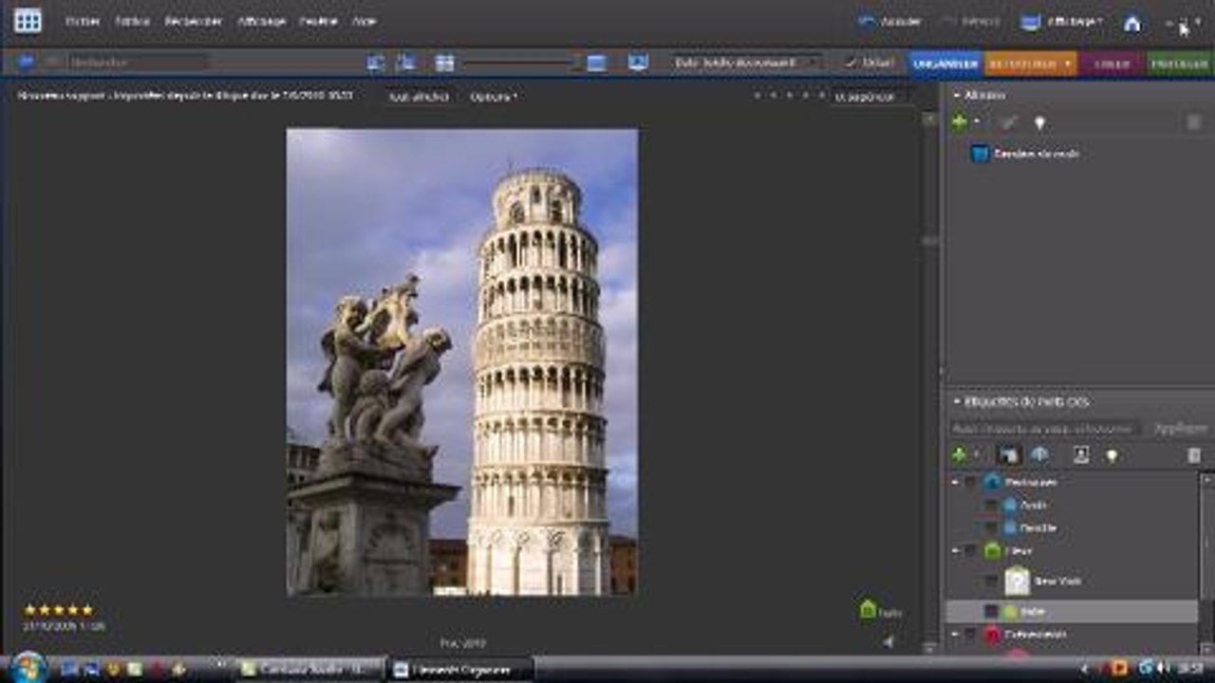Open the date sort order dropdown
The image size is (1215, 683).
tap(748, 63)
